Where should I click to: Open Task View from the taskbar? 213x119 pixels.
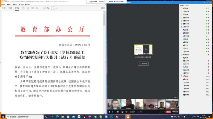(52, 117)
